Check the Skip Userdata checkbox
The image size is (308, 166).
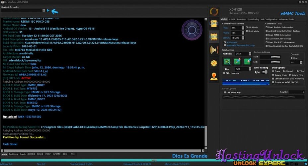[224, 73]
